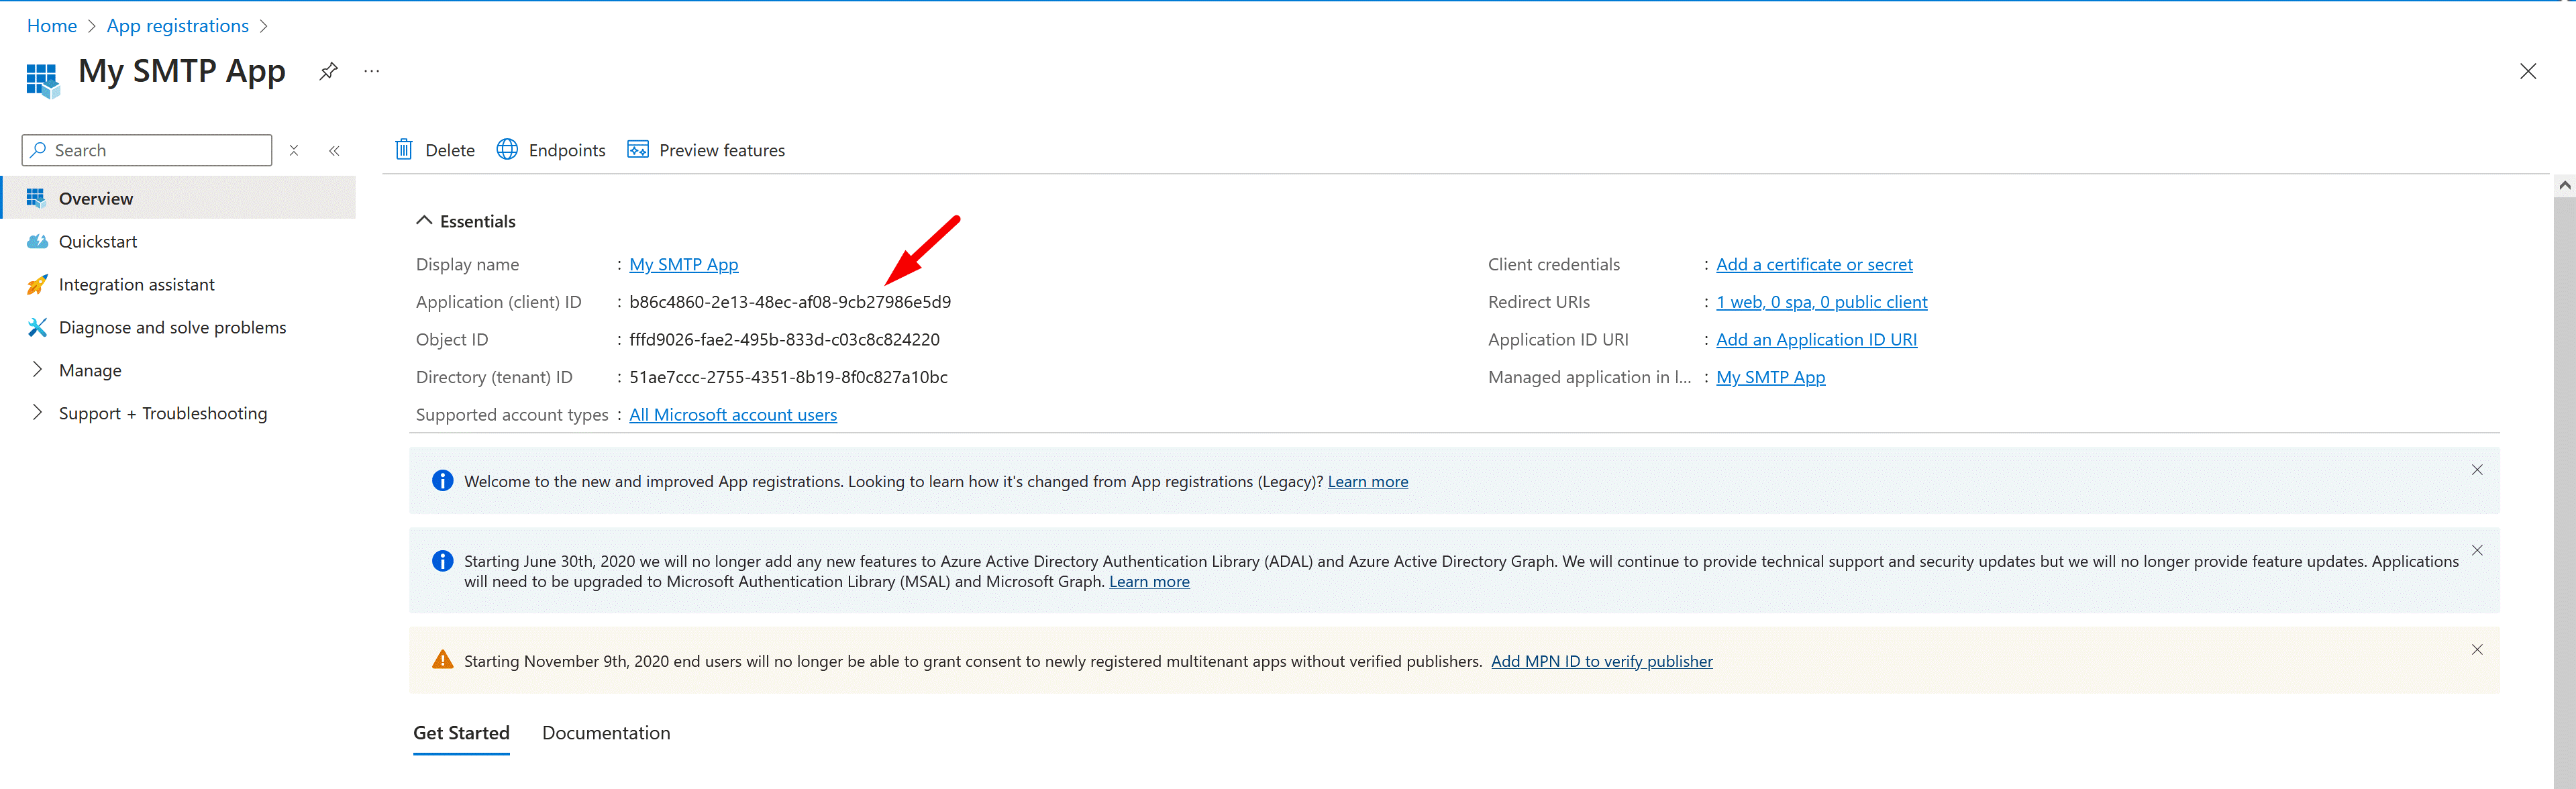Close the My SMTP App blade

(2528, 71)
